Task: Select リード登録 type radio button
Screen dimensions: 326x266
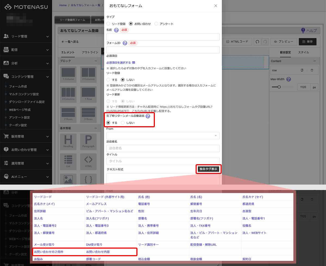Action: 108,24
